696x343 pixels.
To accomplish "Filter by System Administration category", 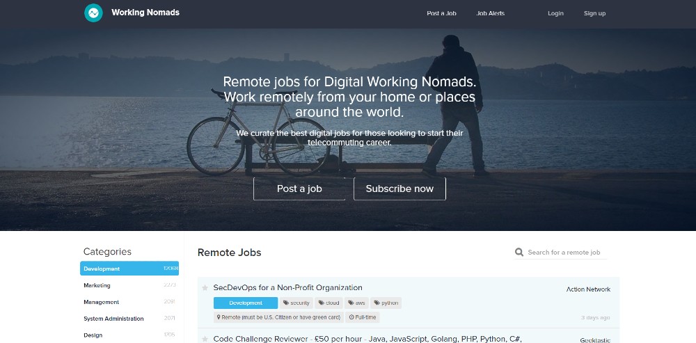I will click(113, 319).
